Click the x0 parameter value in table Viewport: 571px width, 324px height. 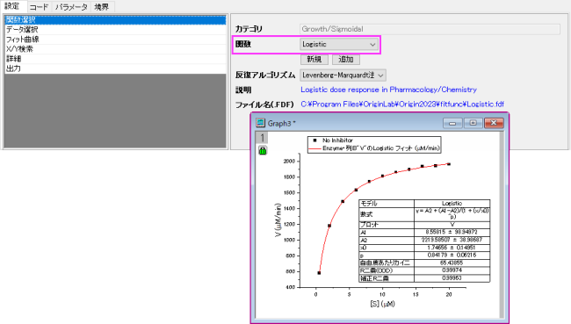452,248
